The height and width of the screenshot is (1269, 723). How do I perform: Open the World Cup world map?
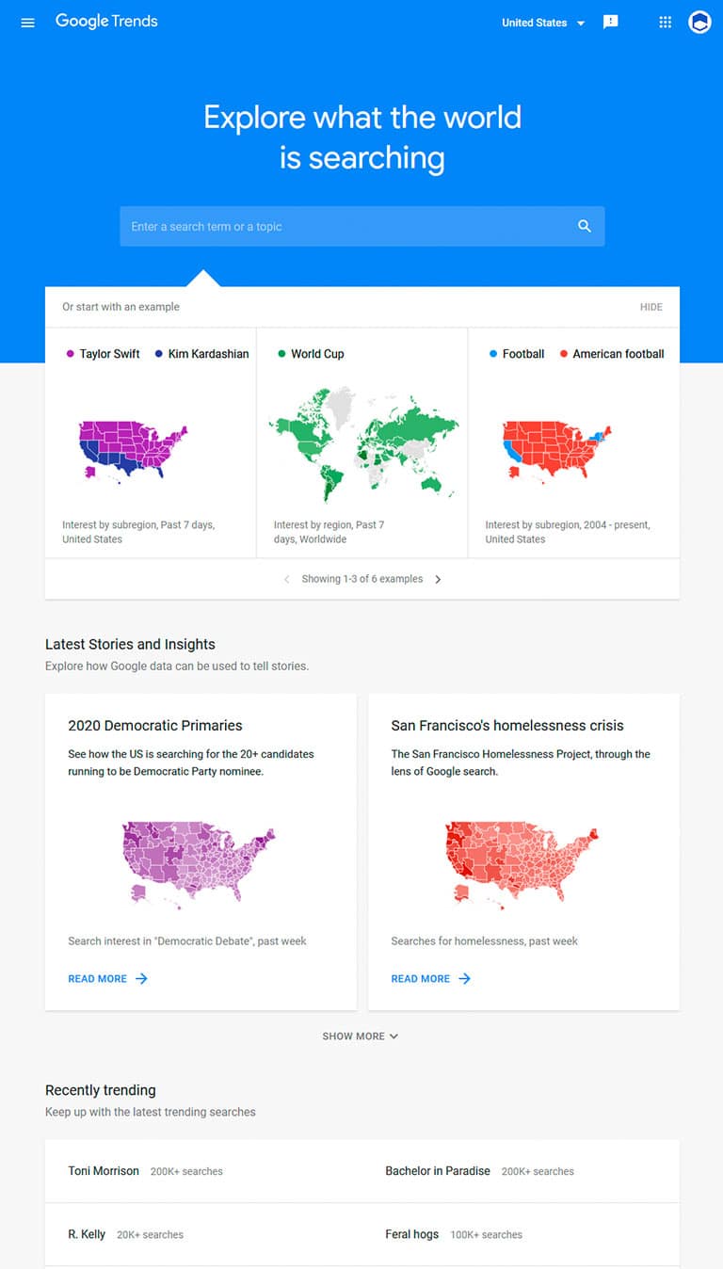pos(362,442)
